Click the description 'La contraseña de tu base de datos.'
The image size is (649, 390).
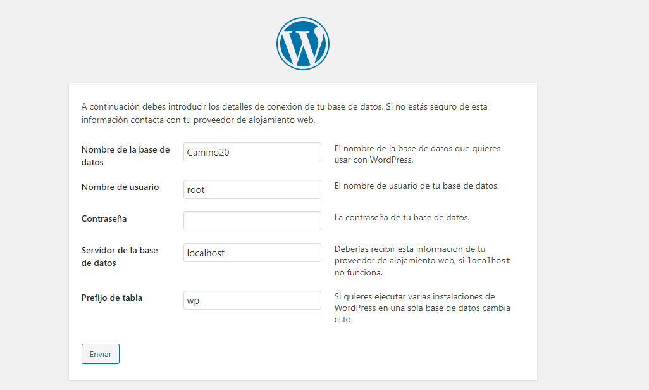402,217
